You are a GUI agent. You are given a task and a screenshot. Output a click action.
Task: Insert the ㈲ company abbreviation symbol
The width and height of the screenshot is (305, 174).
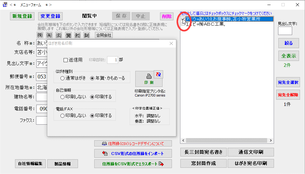coord(49,35)
